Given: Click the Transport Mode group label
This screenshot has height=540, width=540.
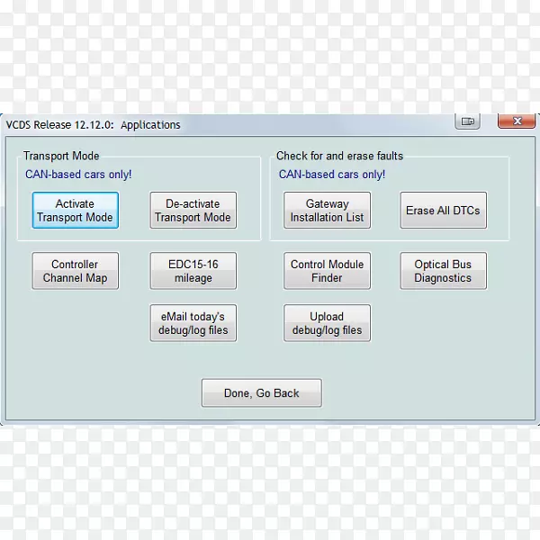Looking at the screenshot, I should (x=61, y=156).
